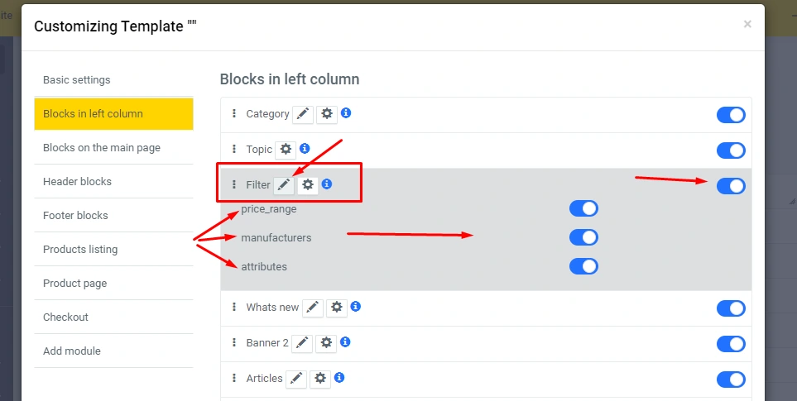
Task: Go to Products listing settings
Action: (x=80, y=250)
